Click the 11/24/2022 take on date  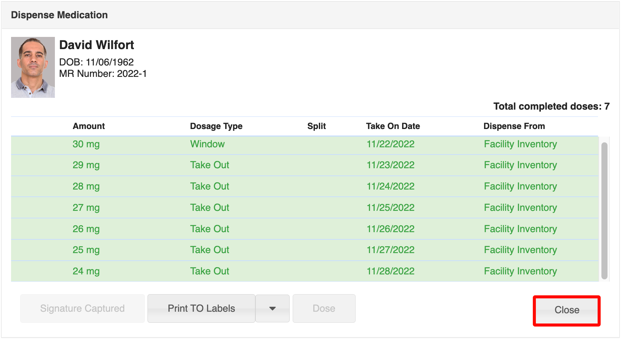390,186
